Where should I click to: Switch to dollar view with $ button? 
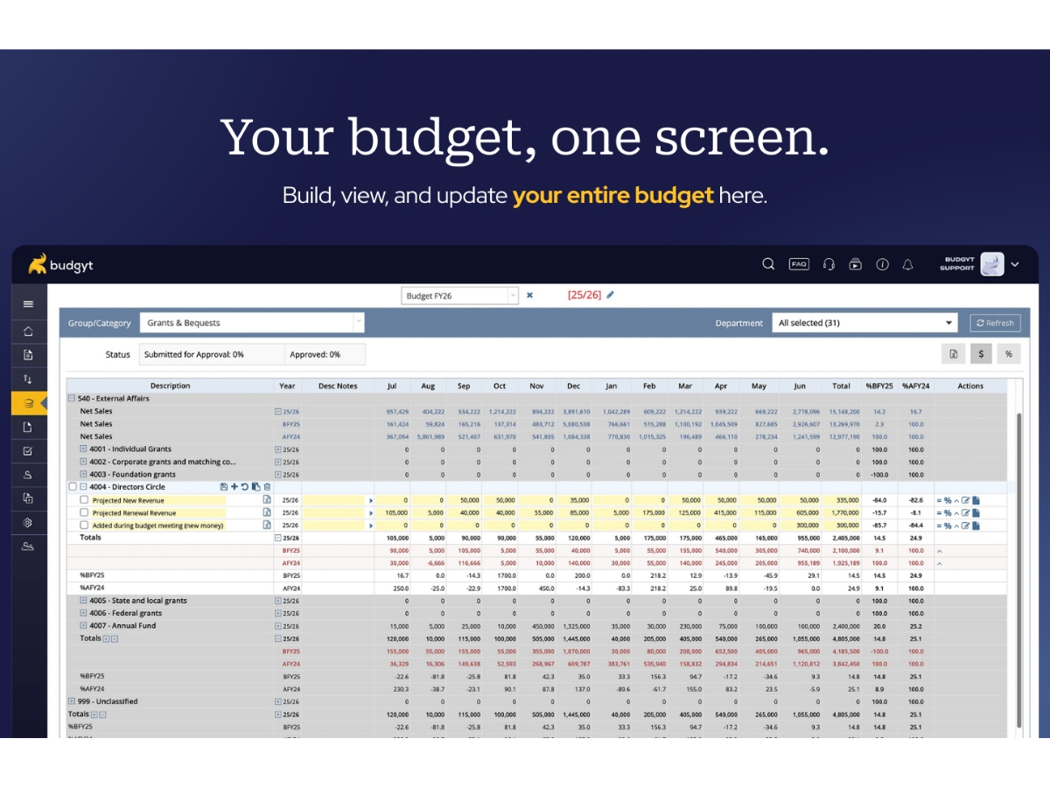coord(981,353)
